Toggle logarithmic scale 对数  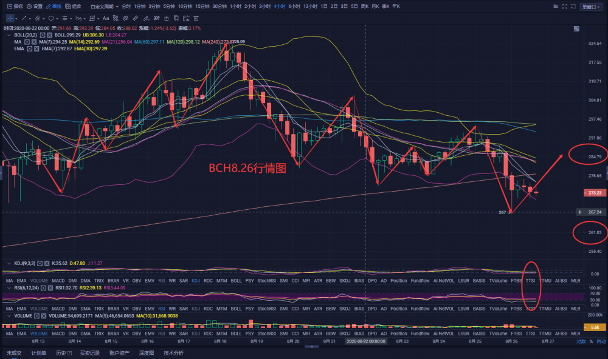pos(581,341)
